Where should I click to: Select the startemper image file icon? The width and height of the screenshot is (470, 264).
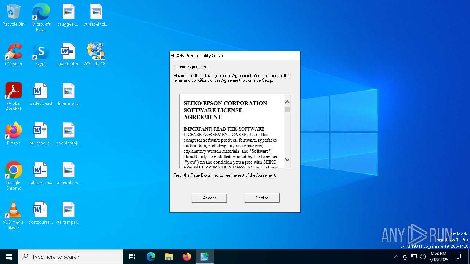pos(68,213)
